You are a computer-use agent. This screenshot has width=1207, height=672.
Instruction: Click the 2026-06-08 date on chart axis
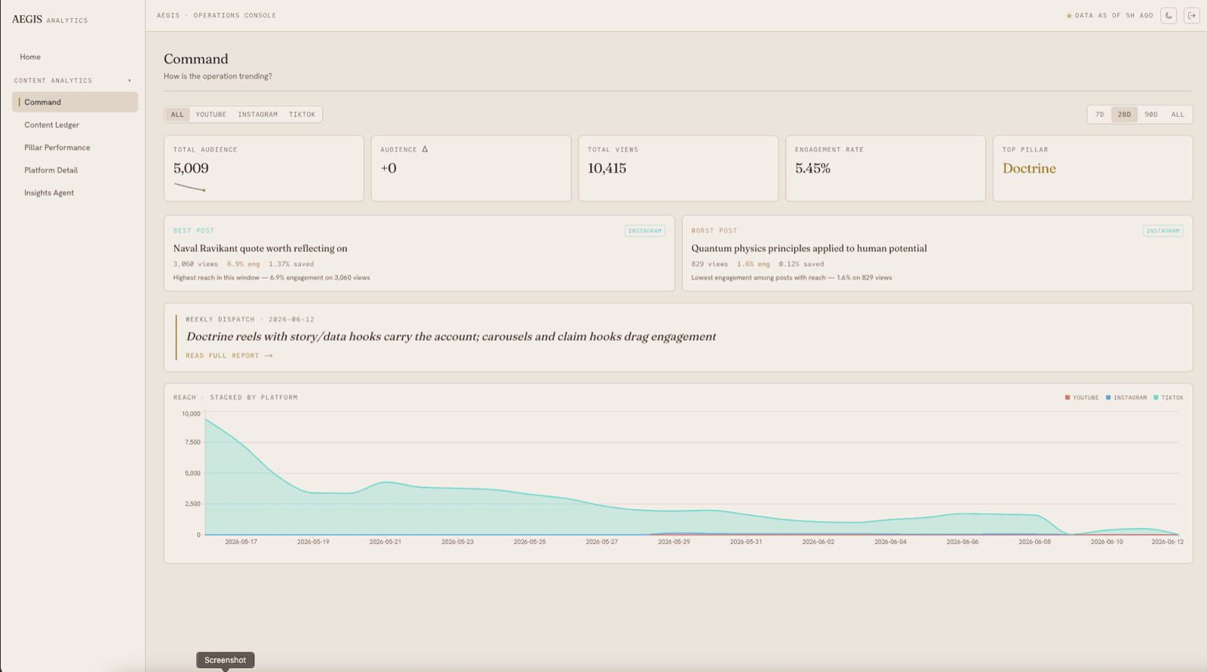click(x=1034, y=542)
